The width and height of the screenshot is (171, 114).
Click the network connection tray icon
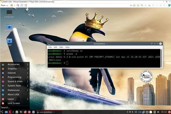[x=144, y=112]
